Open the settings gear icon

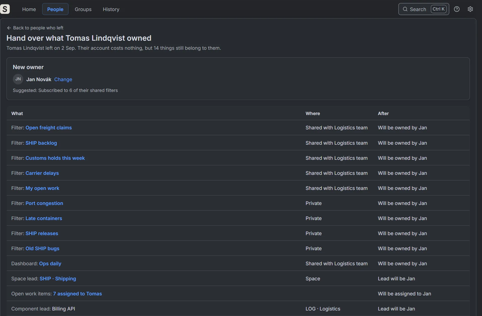point(470,9)
